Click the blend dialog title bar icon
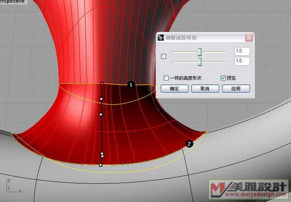 [160, 37]
